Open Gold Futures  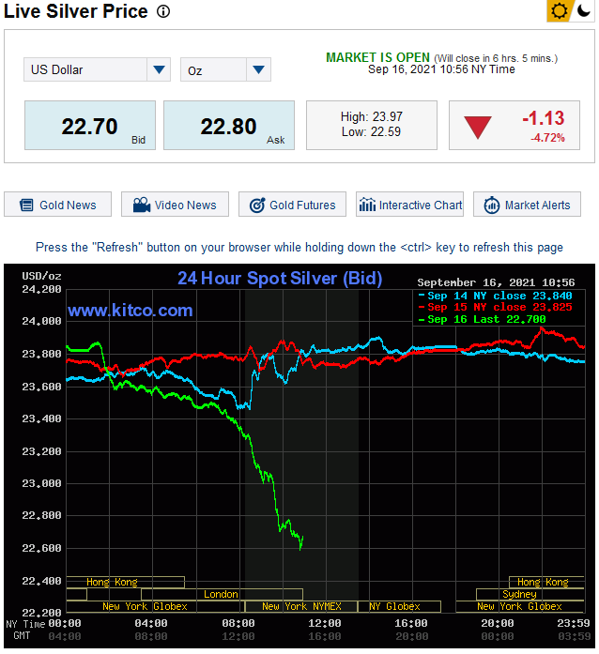click(x=292, y=205)
